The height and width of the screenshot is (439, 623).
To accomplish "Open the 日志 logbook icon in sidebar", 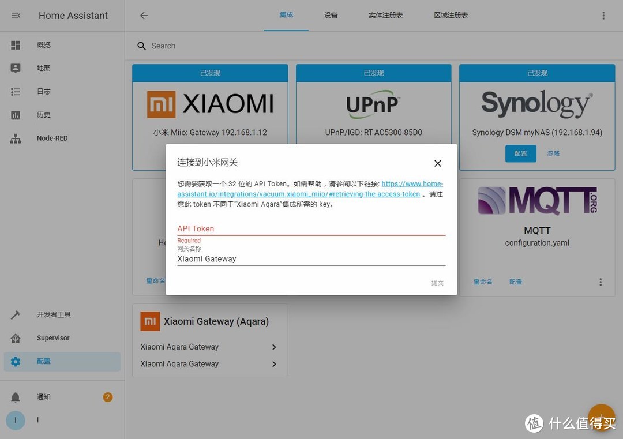I will coord(16,92).
